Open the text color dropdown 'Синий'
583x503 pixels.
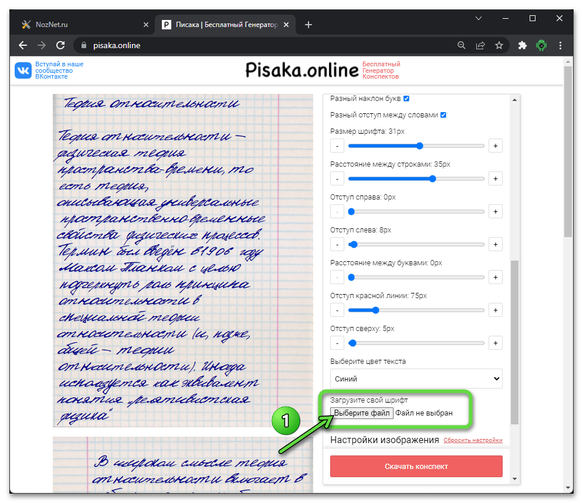click(416, 379)
